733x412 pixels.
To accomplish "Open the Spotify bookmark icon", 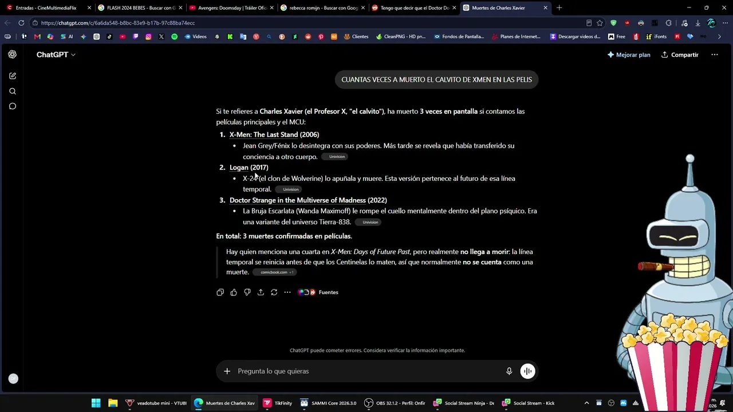I will [x=174, y=37].
